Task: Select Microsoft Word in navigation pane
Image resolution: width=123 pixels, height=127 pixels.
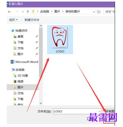Action: pos(24,62)
